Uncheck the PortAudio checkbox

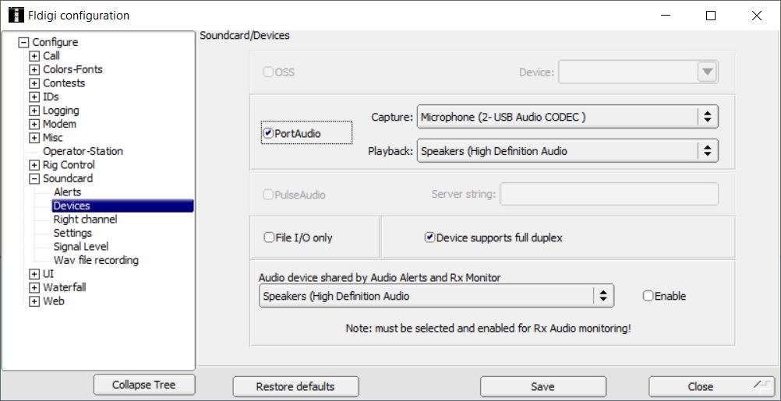point(268,133)
